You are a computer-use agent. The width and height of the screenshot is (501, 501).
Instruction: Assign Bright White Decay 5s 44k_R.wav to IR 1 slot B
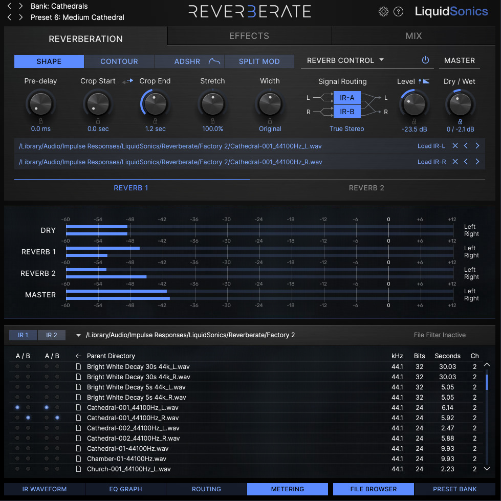pos(28,397)
